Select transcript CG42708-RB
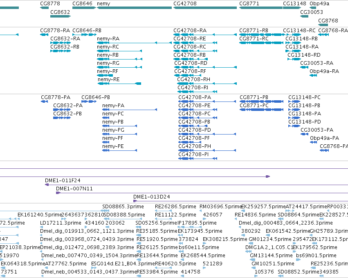 (191, 59)
